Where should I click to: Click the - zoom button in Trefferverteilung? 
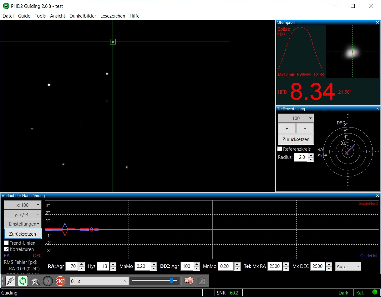(305, 128)
